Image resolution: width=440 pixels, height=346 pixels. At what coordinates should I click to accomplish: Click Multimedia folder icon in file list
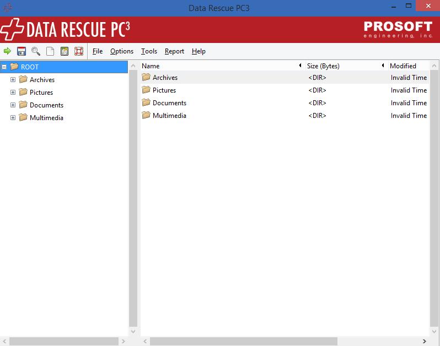(x=146, y=115)
